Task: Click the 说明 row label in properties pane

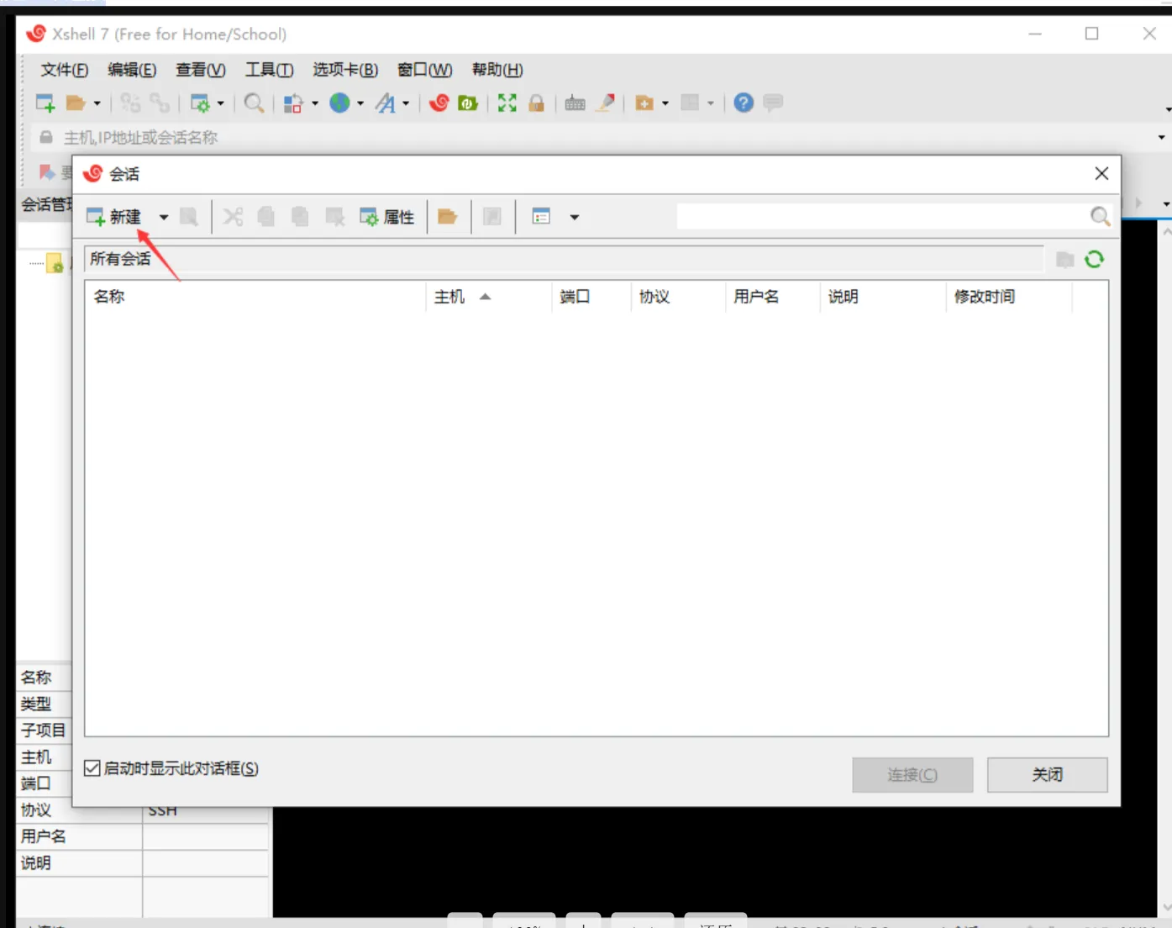Action: [36, 863]
